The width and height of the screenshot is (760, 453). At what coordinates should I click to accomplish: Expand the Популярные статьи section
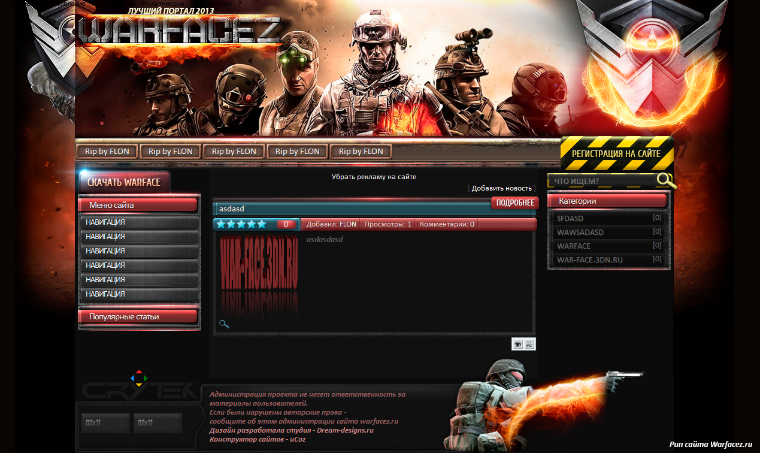point(138,316)
